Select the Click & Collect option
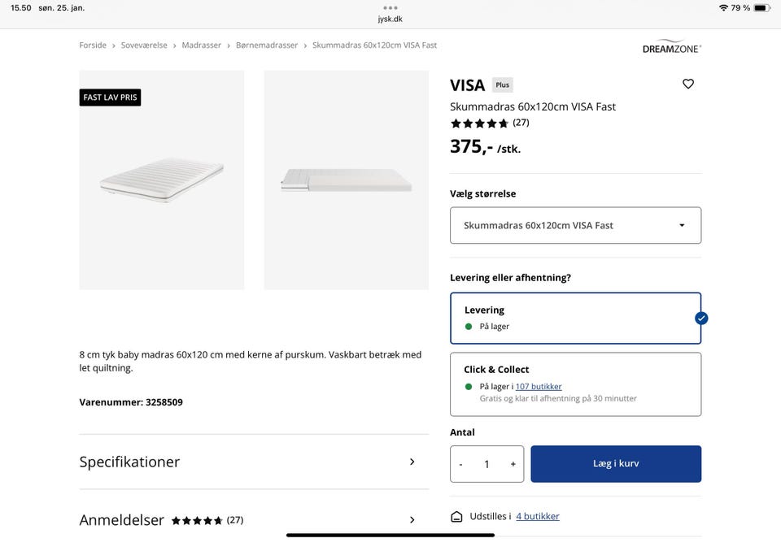The image size is (781, 542). [x=575, y=384]
